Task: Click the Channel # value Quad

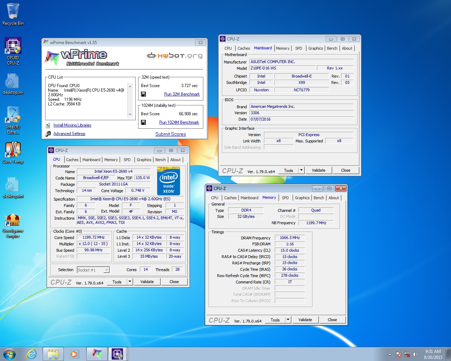Action: (x=316, y=210)
